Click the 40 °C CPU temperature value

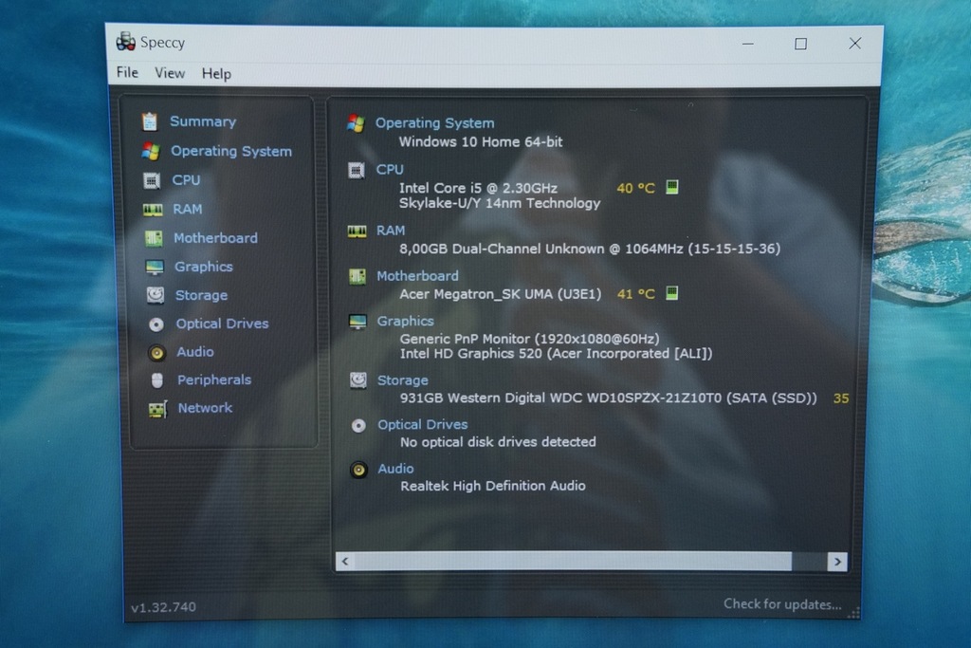635,188
